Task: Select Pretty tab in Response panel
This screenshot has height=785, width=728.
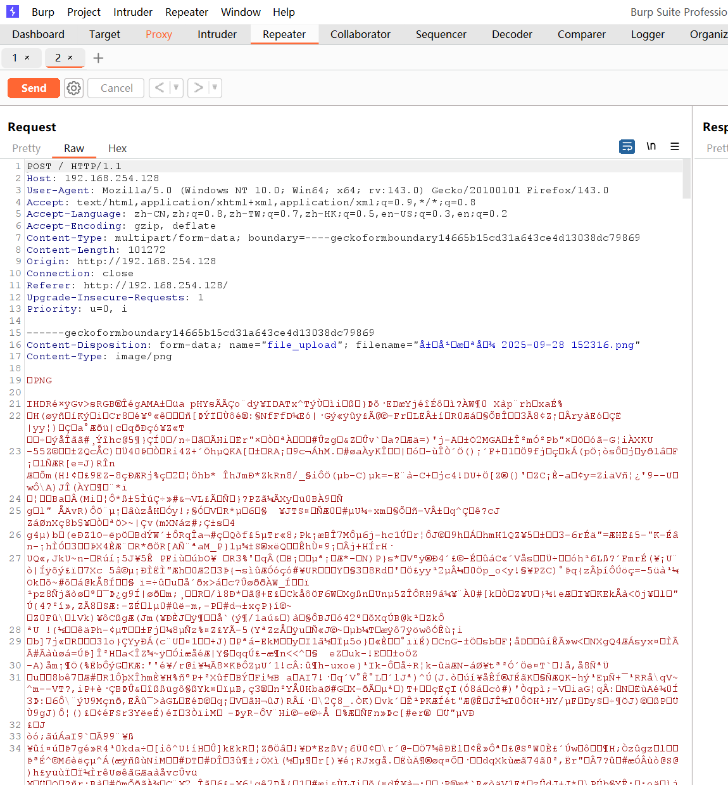Action: pyautogui.click(x=717, y=148)
